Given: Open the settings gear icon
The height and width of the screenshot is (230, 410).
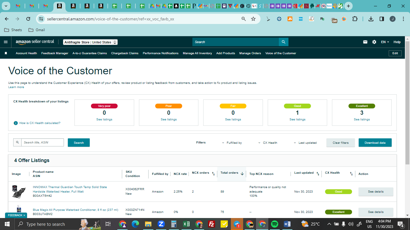Looking at the screenshot, I should (374, 42).
